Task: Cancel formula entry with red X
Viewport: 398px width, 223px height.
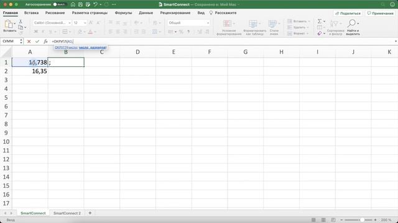Action: [29, 42]
